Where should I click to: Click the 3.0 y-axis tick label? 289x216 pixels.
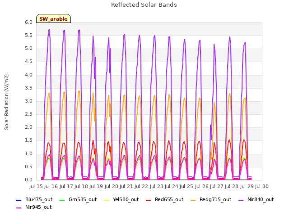(28, 101)
